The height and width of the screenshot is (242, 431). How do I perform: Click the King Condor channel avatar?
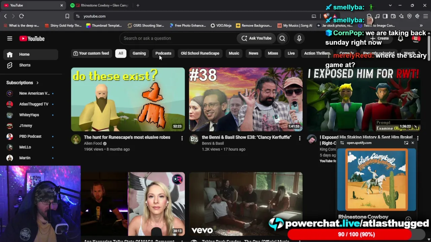click(312, 139)
